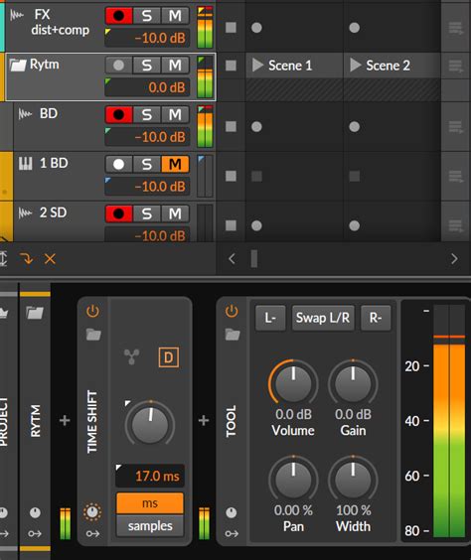This screenshot has width=471, height=560.
Task: Toggle Tool device power button
Action: click(x=232, y=311)
